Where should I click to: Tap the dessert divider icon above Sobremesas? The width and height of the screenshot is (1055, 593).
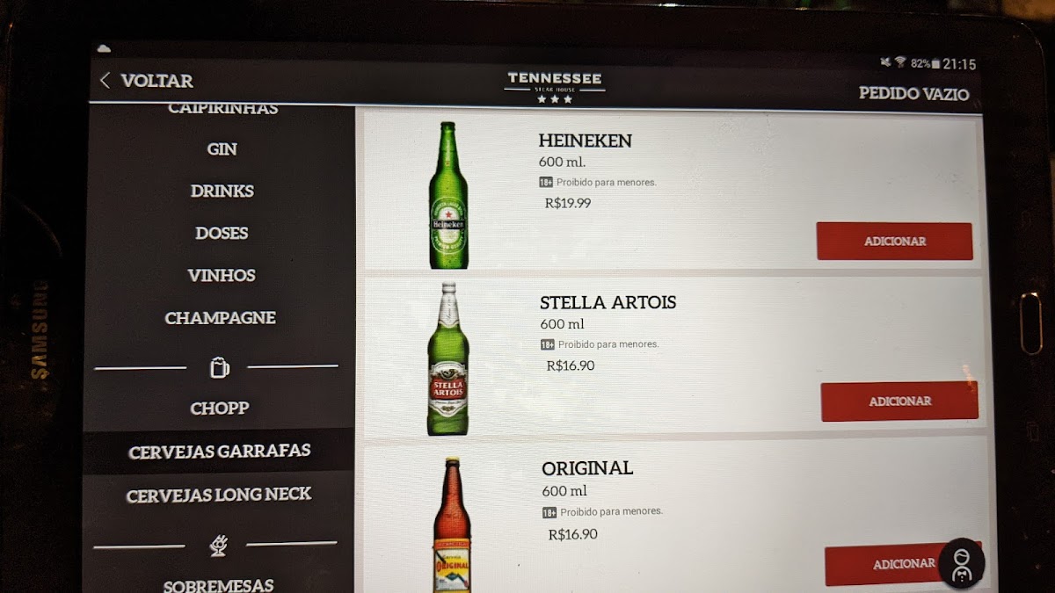point(217,546)
